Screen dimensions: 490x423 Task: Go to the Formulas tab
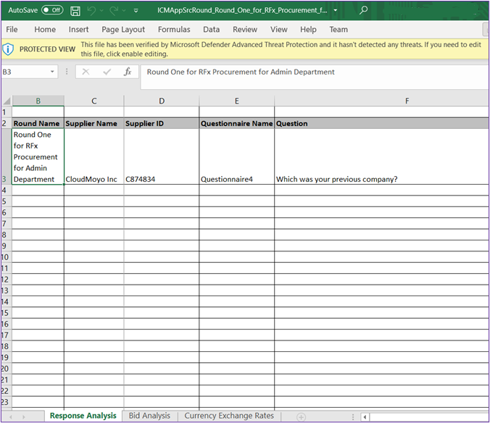174,30
